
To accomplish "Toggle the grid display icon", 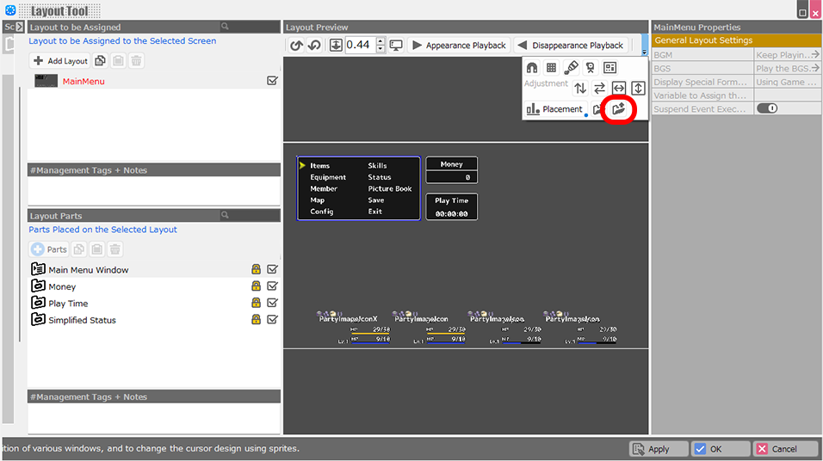I will [x=551, y=68].
